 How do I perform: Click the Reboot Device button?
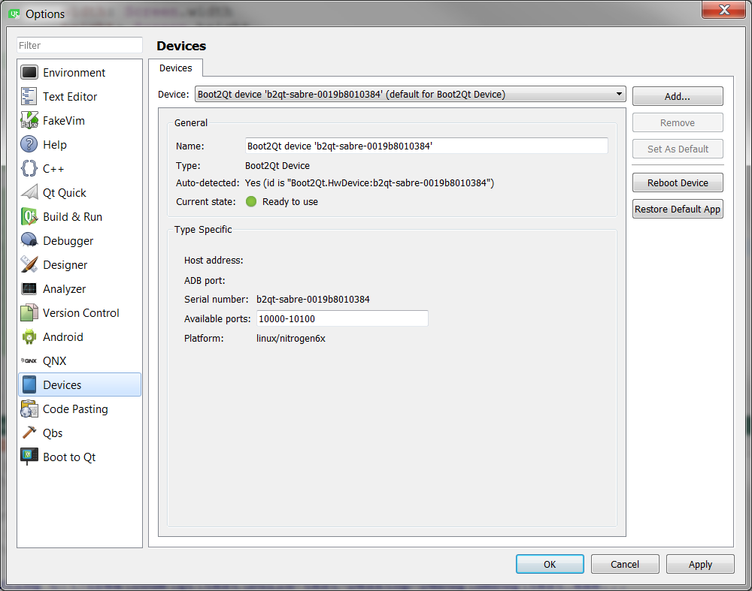tap(678, 182)
